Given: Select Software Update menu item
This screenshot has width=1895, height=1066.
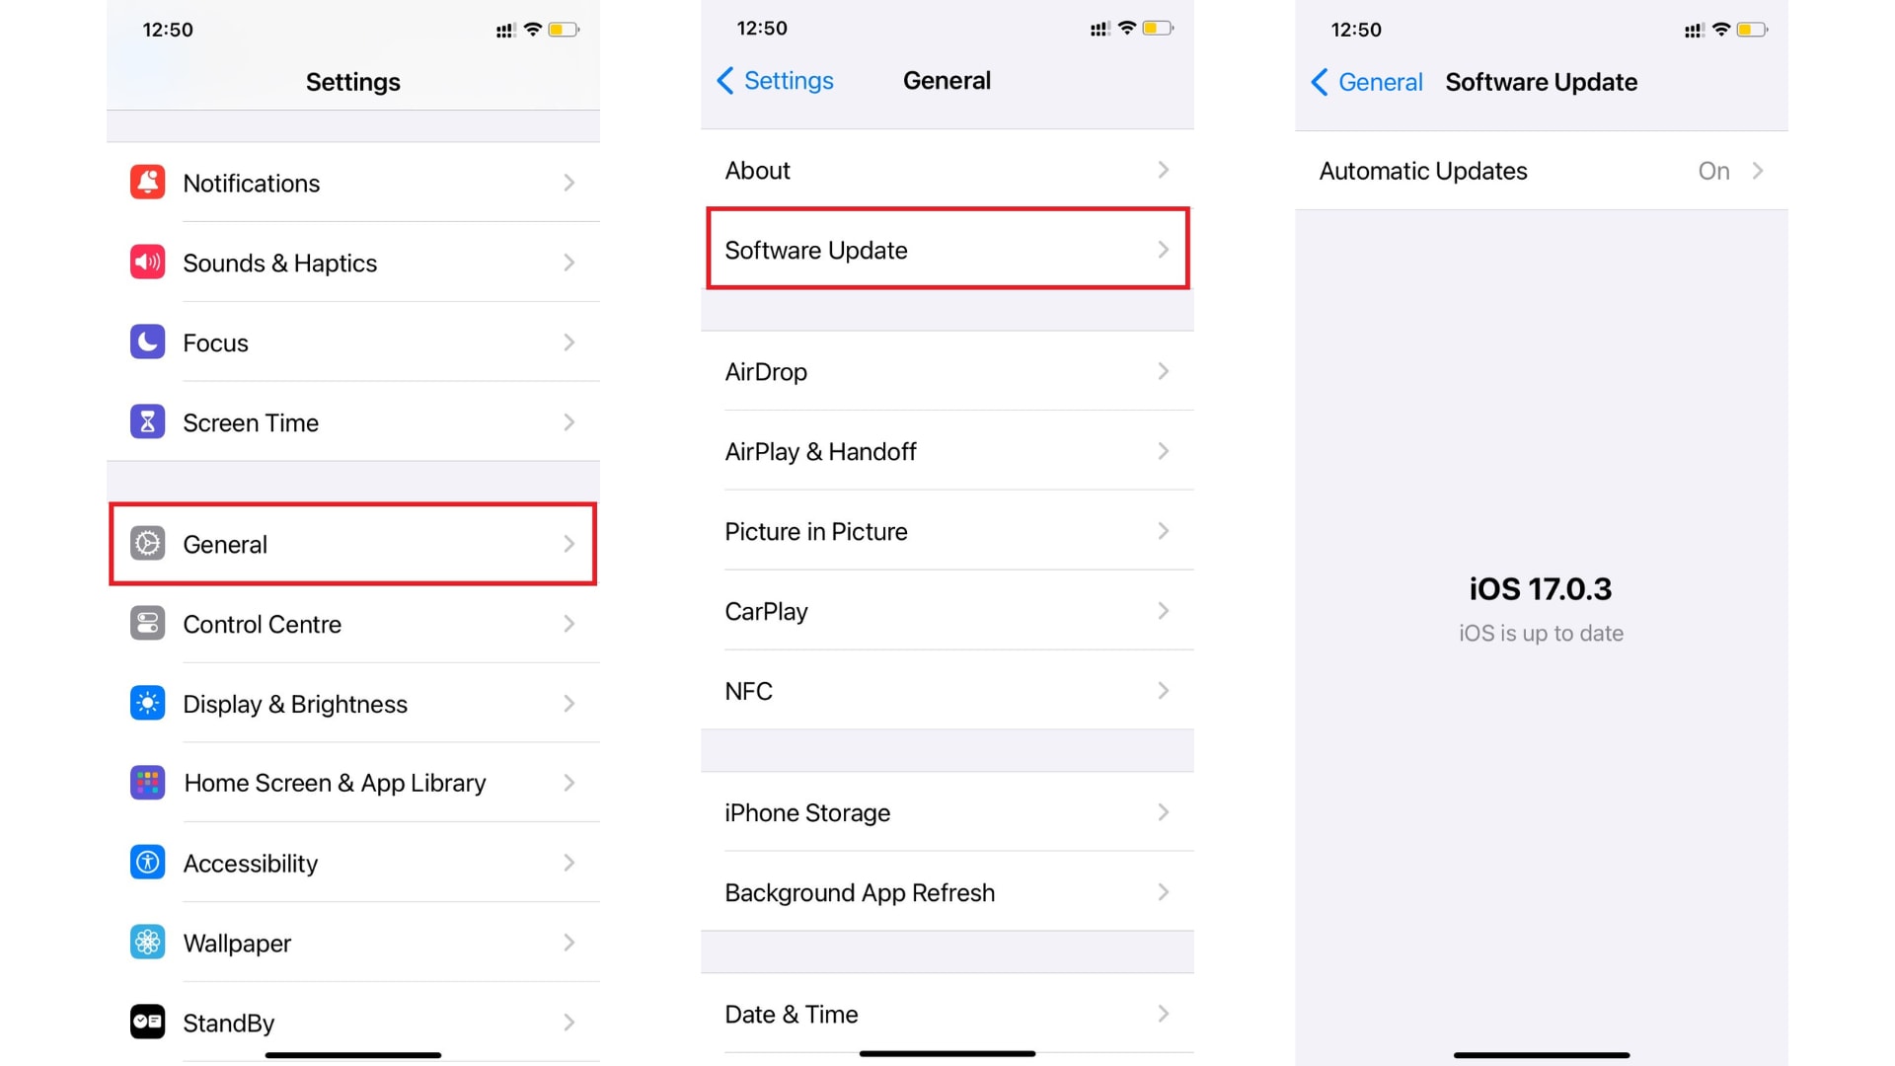Looking at the screenshot, I should click(x=947, y=250).
